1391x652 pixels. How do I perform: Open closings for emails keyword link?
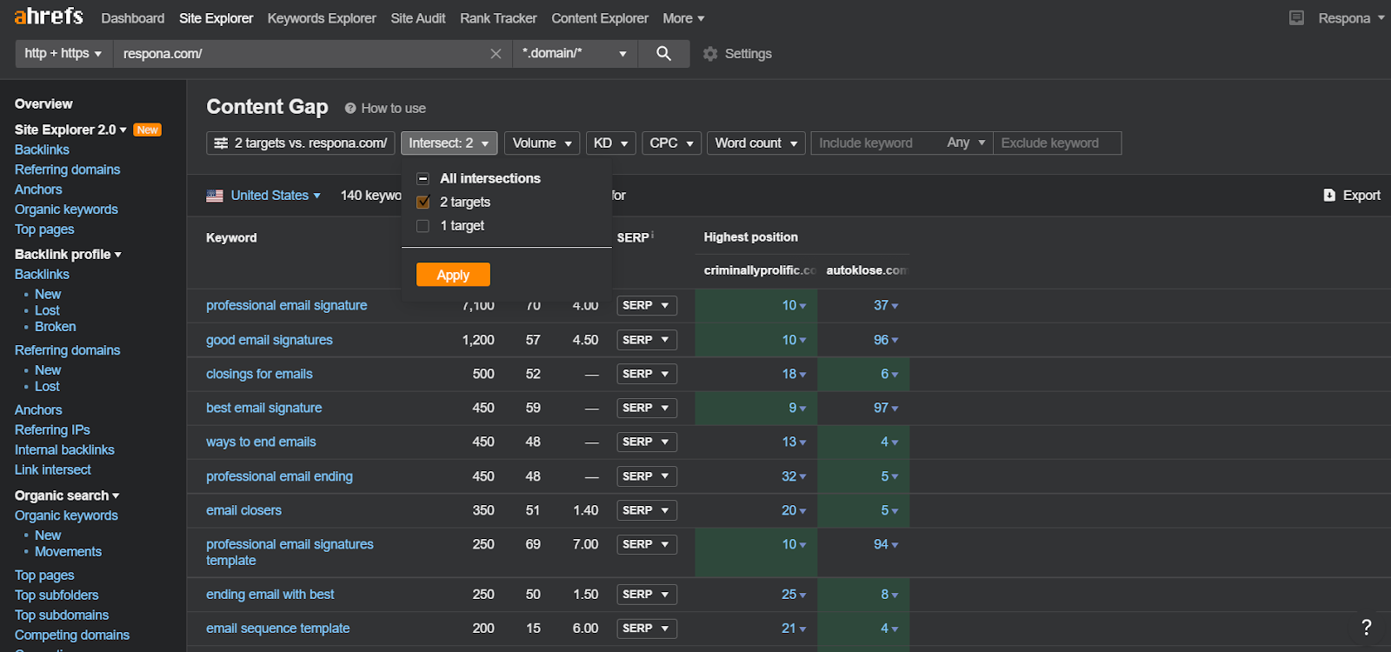259,375
